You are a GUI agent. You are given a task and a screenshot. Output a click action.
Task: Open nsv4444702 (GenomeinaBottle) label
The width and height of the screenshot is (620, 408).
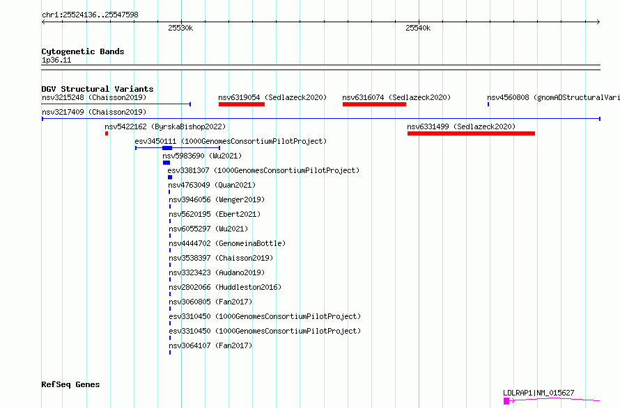pos(227,243)
